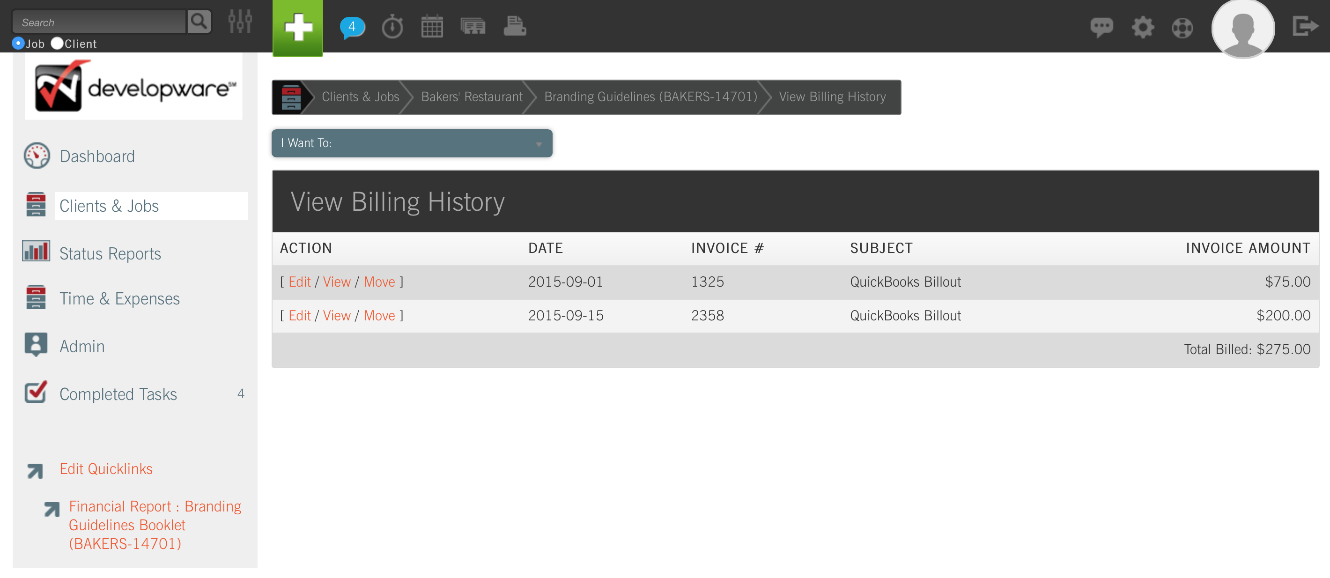Edit invoice 2358

click(299, 315)
